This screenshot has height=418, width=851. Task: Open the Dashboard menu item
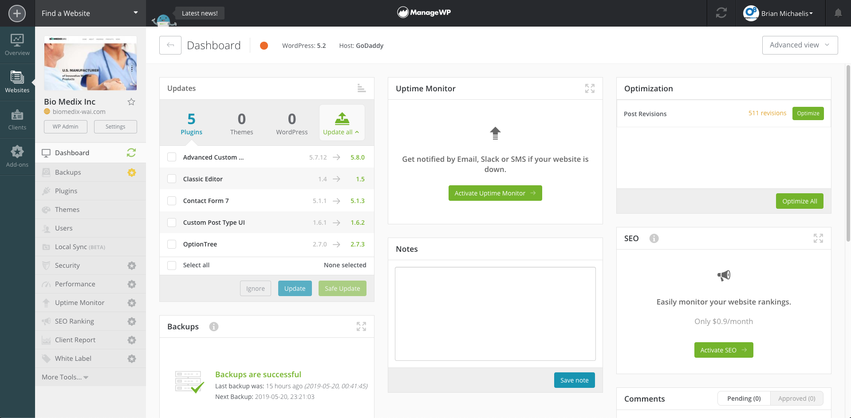pos(91,153)
